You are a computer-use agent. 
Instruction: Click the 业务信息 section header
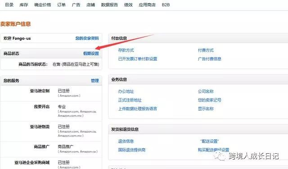119,80
